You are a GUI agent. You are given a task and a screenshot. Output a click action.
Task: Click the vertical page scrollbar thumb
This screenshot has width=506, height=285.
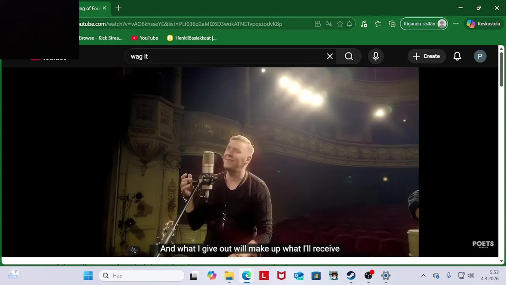click(x=502, y=69)
